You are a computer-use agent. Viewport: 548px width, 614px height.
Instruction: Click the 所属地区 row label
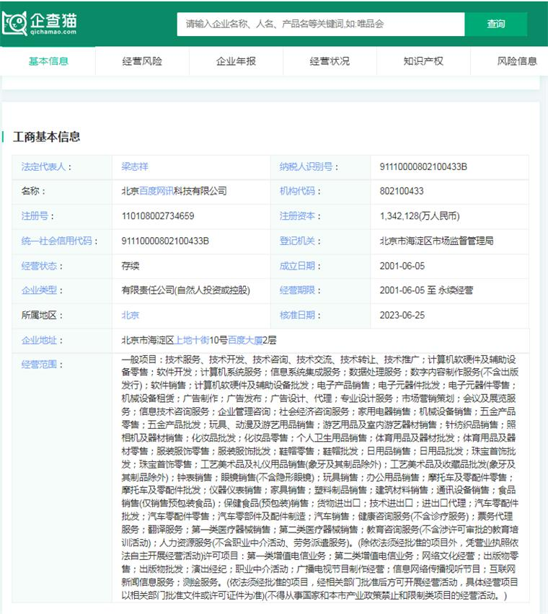coord(39,315)
